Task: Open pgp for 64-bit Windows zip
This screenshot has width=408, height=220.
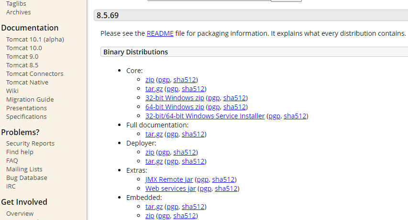Action: pyautogui.click(x=214, y=107)
